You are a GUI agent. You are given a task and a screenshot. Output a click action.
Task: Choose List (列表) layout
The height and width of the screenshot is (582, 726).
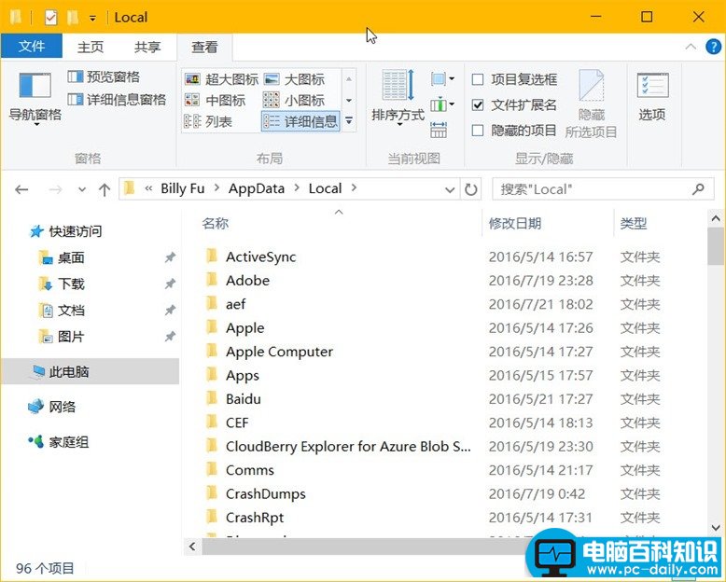[208, 121]
